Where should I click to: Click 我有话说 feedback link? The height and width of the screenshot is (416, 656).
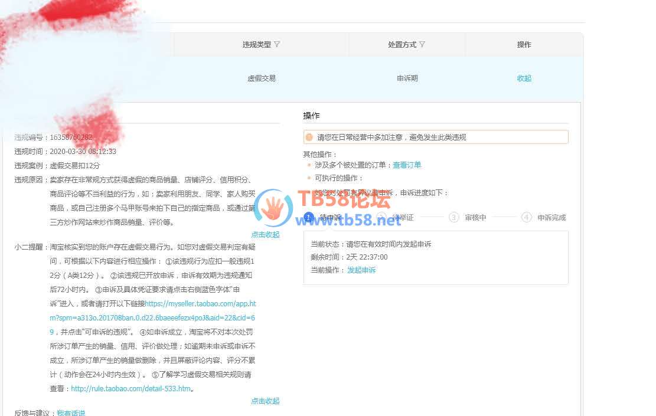point(71,412)
